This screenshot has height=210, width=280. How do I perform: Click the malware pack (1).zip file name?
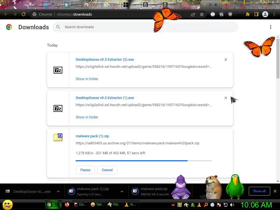(x=92, y=136)
